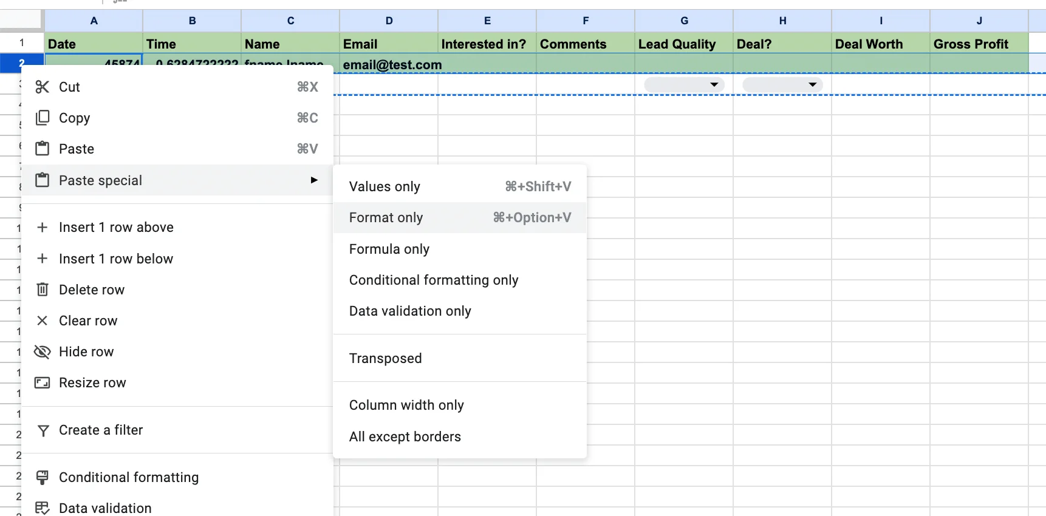Click the Interested in? header cell

point(487,43)
